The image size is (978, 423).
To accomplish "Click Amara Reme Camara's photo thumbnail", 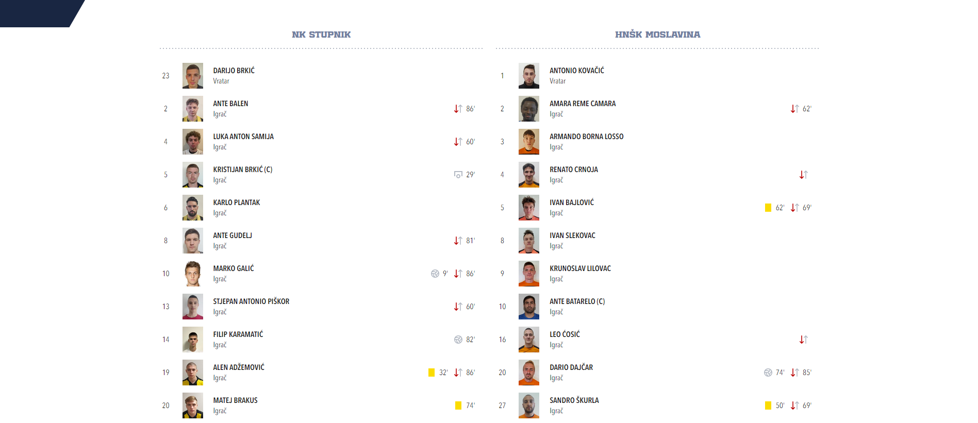I will click(528, 109).
